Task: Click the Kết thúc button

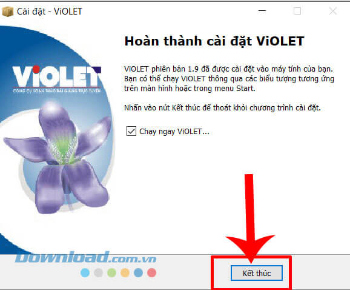Action: click(x=257, y=273)
